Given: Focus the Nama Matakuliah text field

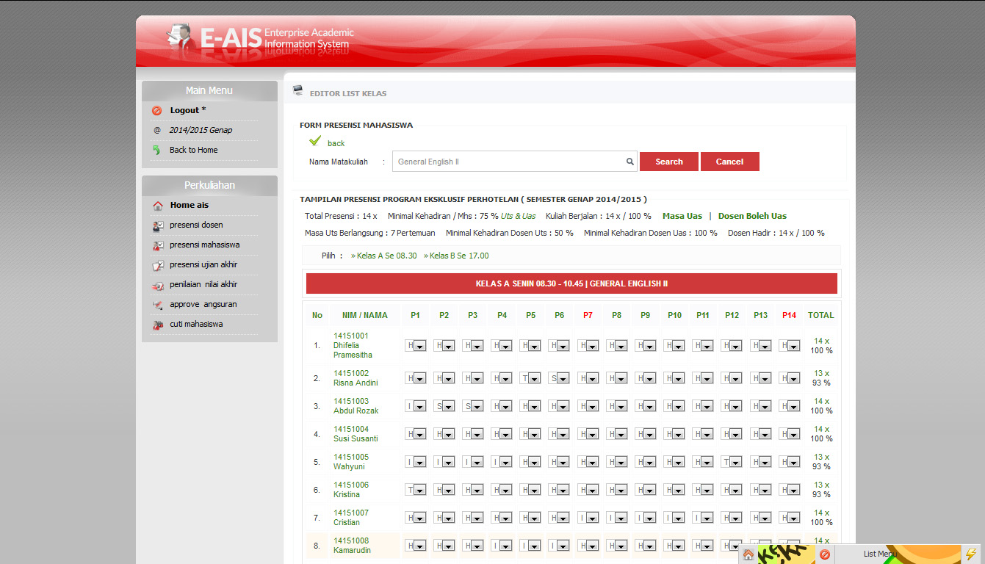Looking at the screenshot, I should point(508,162).
